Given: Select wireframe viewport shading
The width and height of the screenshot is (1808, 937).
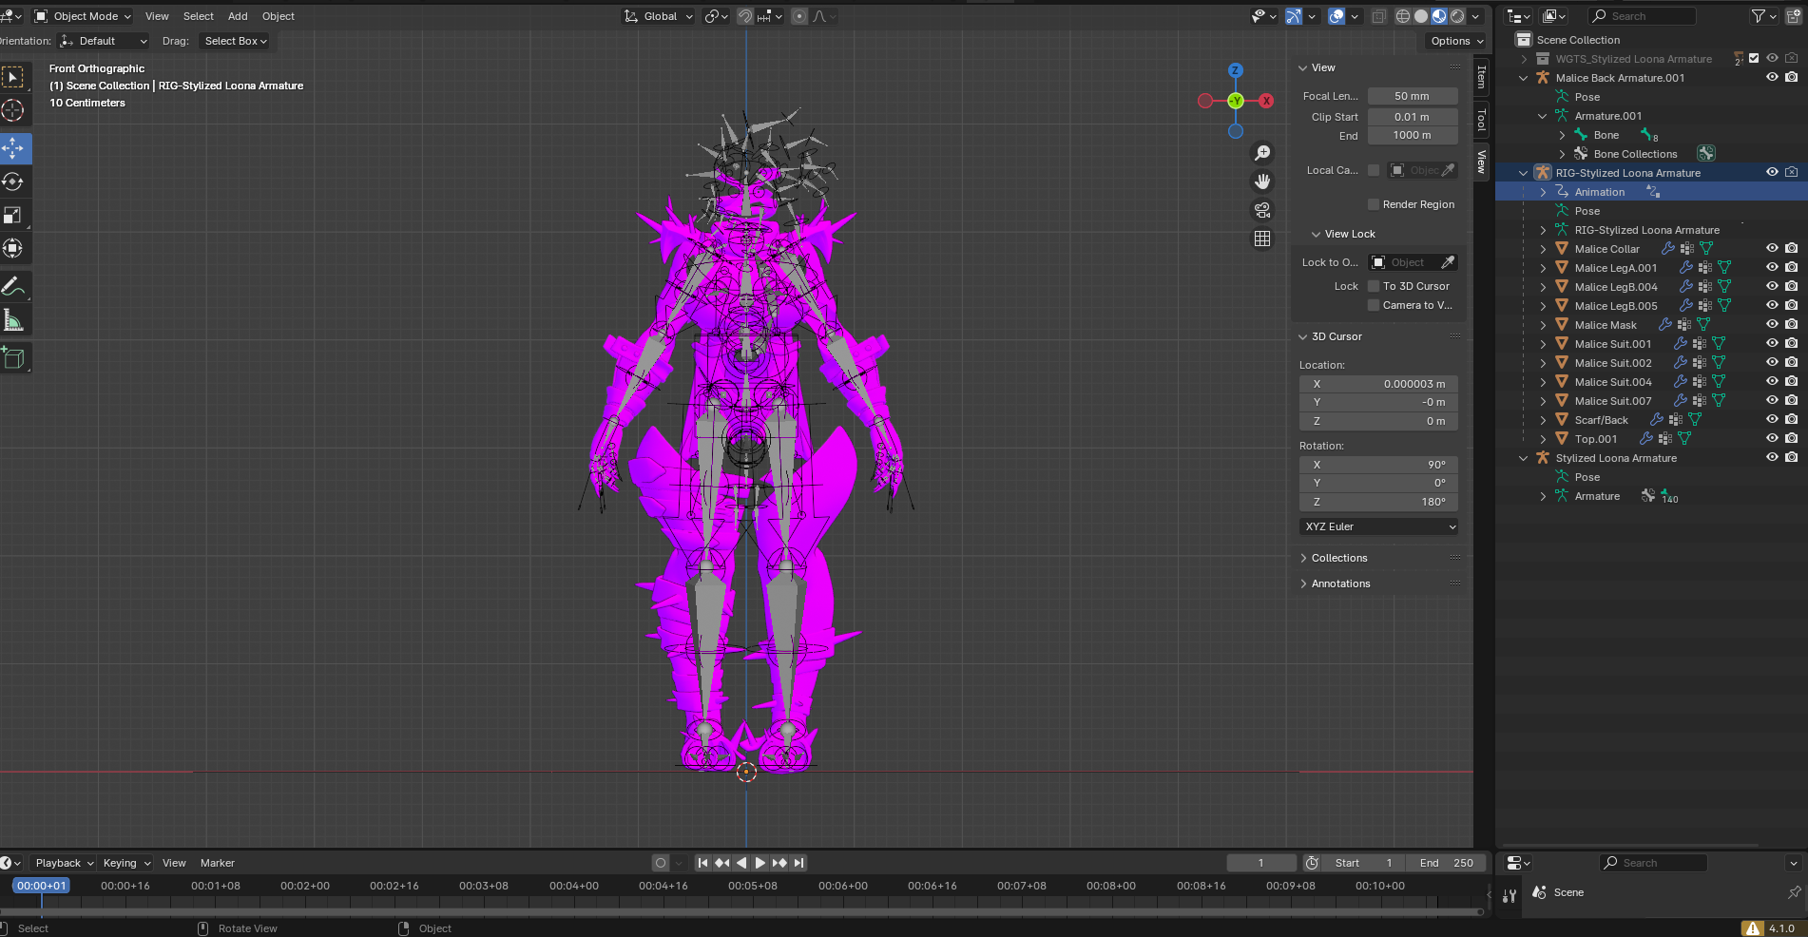Looking at the screenshot, I should pos(1403,16).
